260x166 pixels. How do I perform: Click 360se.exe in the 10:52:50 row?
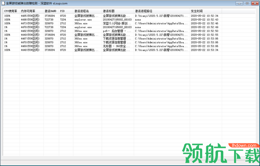[81, 31]
